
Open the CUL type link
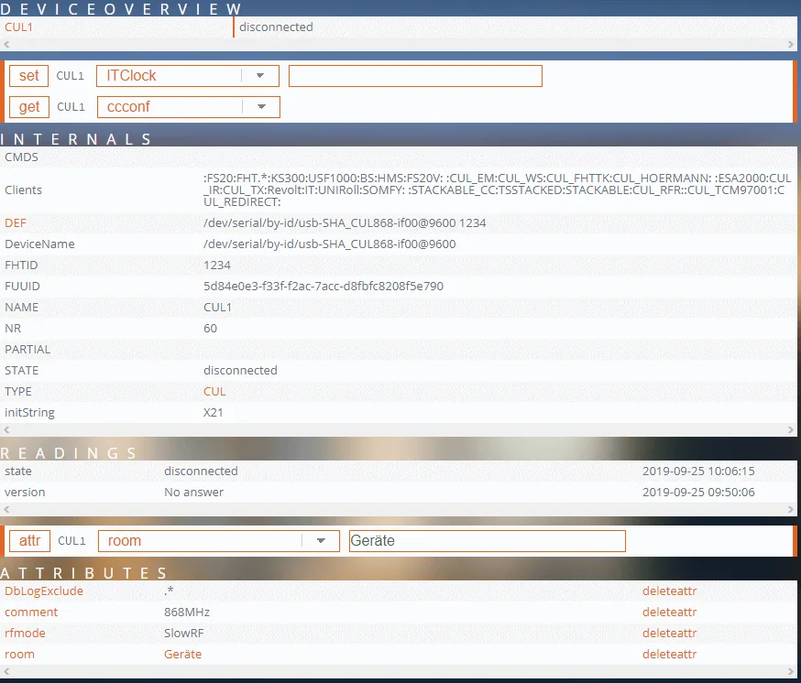214,392
